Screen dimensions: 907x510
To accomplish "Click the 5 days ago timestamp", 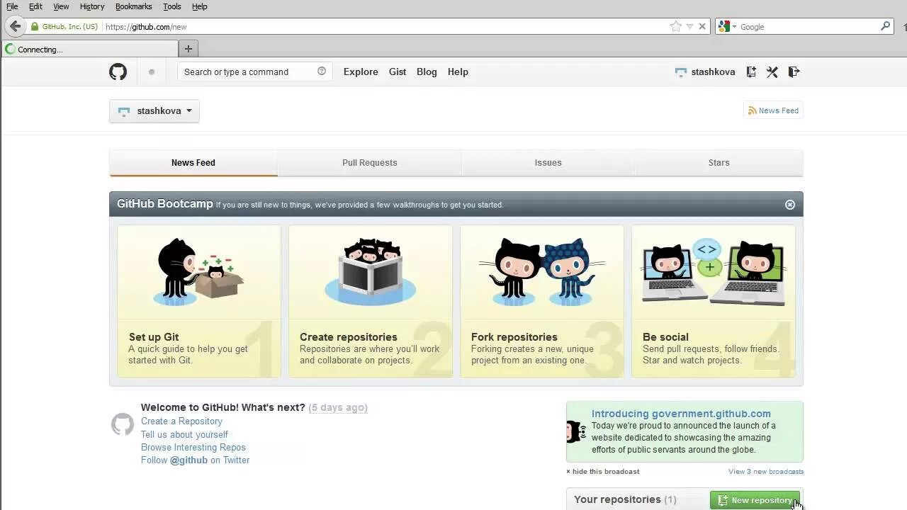I will 338,407.
